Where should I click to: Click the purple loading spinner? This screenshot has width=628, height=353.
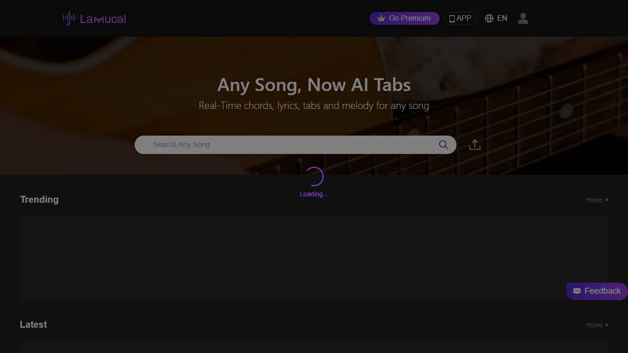tap(314, 177)
